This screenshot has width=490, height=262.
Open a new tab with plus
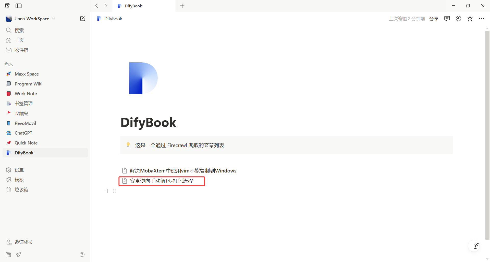182,6
